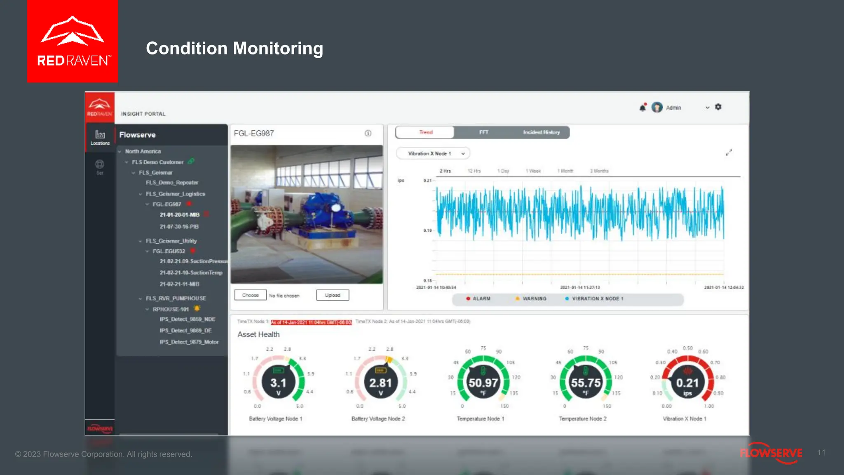Collapse the FGL-EG987 tree node
Image resolution: width=844 pixels, height=475 pixels.
[x=147, y=204]
